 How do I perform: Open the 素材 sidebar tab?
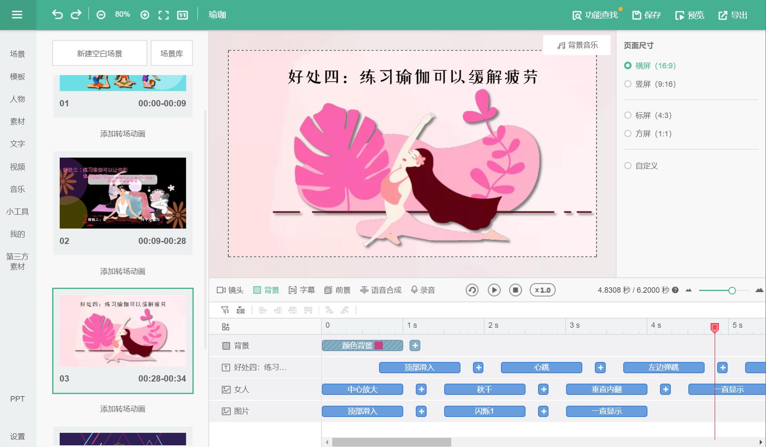(x=18, y=121)
